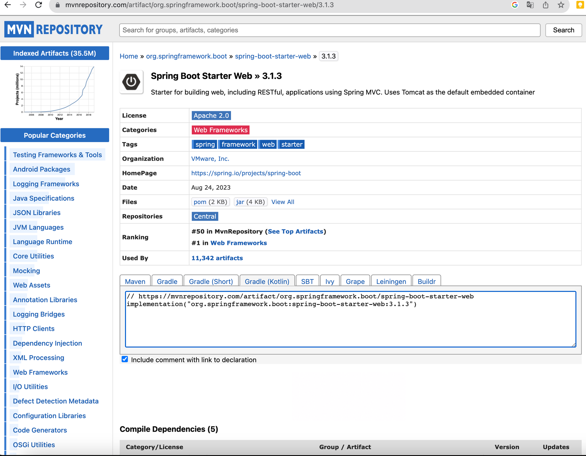This screenshot has height=456, width=586.
Task: Click the padlock site info icon
Action: 58,5
